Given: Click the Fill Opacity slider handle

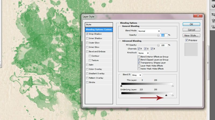Looking at the screenshot, I should pos(158,45).
